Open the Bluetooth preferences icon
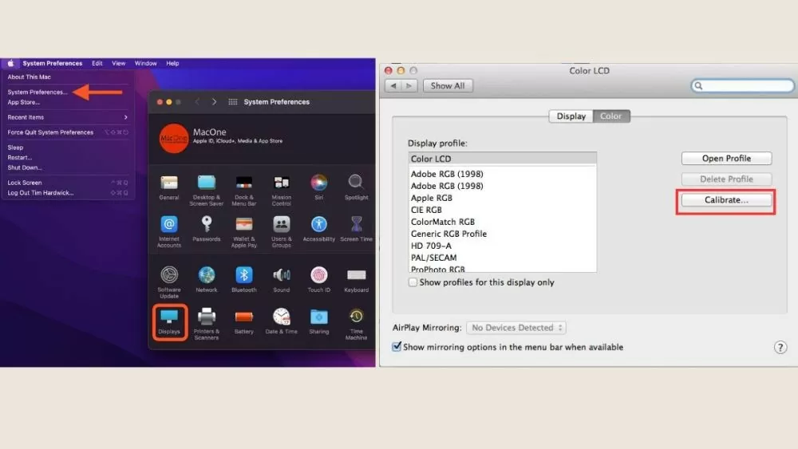This screenshot has height=449, width=798. click(244, 275)
